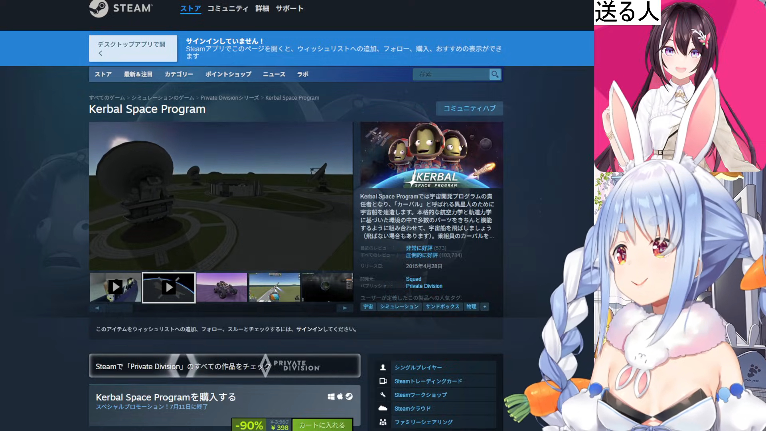This screenshot has height=431, width=766.
Task: Click the Steamワークショップ feature link
Action: (x=421, y=395)
